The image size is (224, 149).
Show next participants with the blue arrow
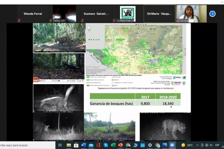[212, 14]
